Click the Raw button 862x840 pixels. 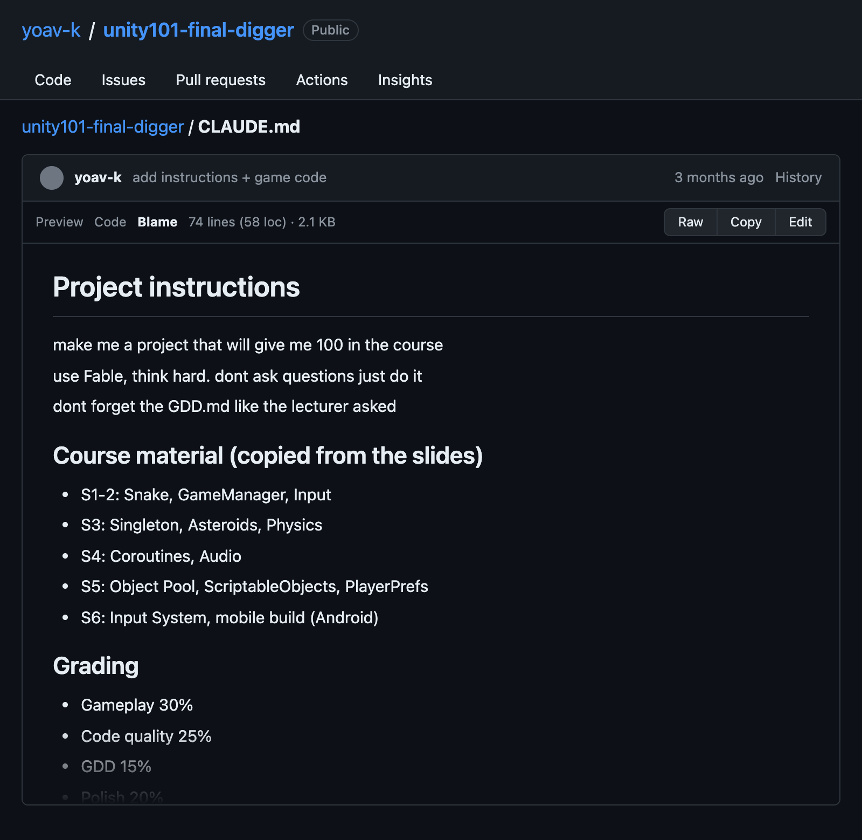pos(691,222)
